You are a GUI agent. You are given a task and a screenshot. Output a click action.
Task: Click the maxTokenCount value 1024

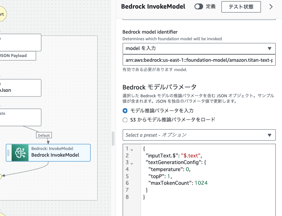click(x=201, y=183)
